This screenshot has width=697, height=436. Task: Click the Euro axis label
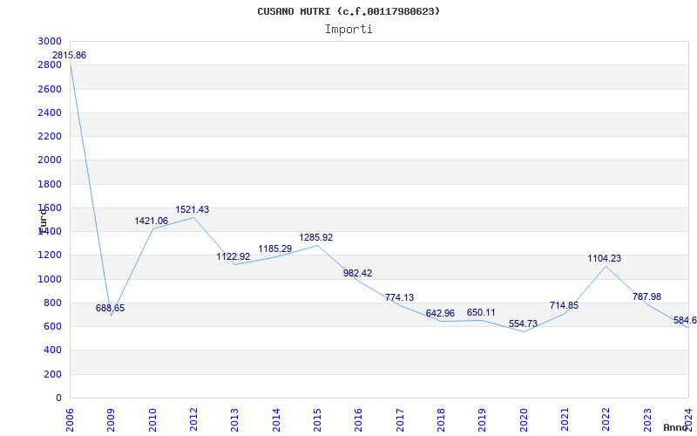point(43,221)
